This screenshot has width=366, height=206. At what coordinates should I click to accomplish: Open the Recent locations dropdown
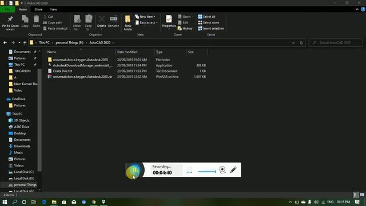point(19,43)
